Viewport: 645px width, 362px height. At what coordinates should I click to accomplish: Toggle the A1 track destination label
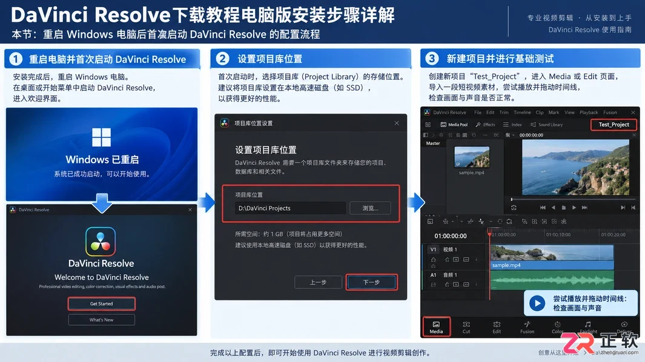[x=433, y=275]
